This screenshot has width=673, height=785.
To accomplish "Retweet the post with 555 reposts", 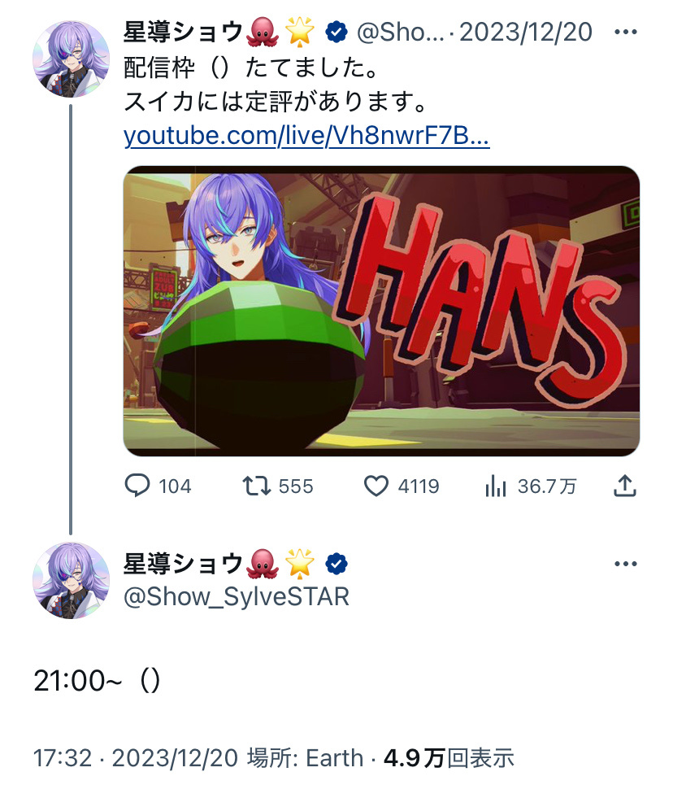I will [x=257, y=486].
